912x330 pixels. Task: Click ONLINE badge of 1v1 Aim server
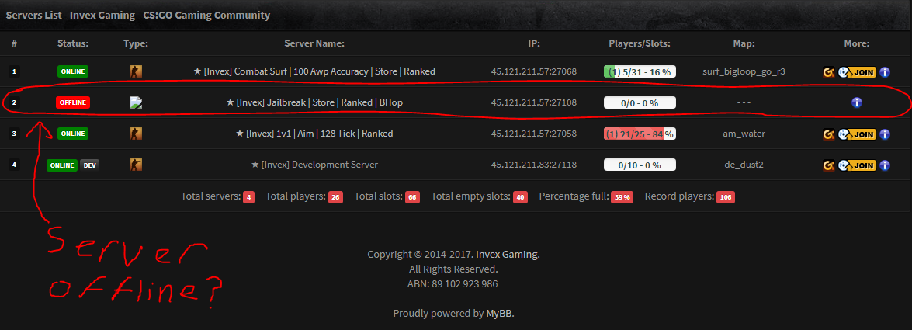coord(73,134)
